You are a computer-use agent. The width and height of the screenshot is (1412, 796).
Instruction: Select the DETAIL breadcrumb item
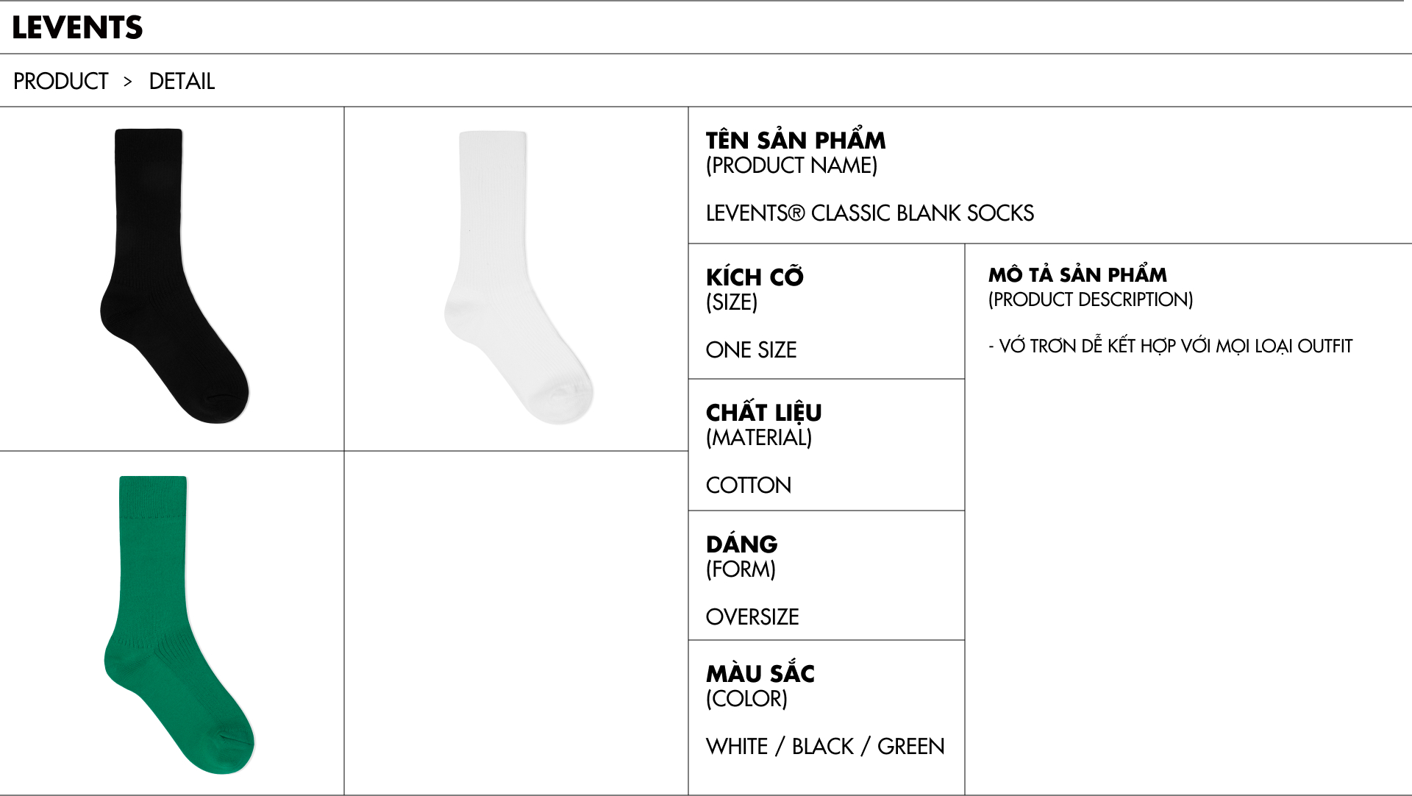[x=182, y=81]
